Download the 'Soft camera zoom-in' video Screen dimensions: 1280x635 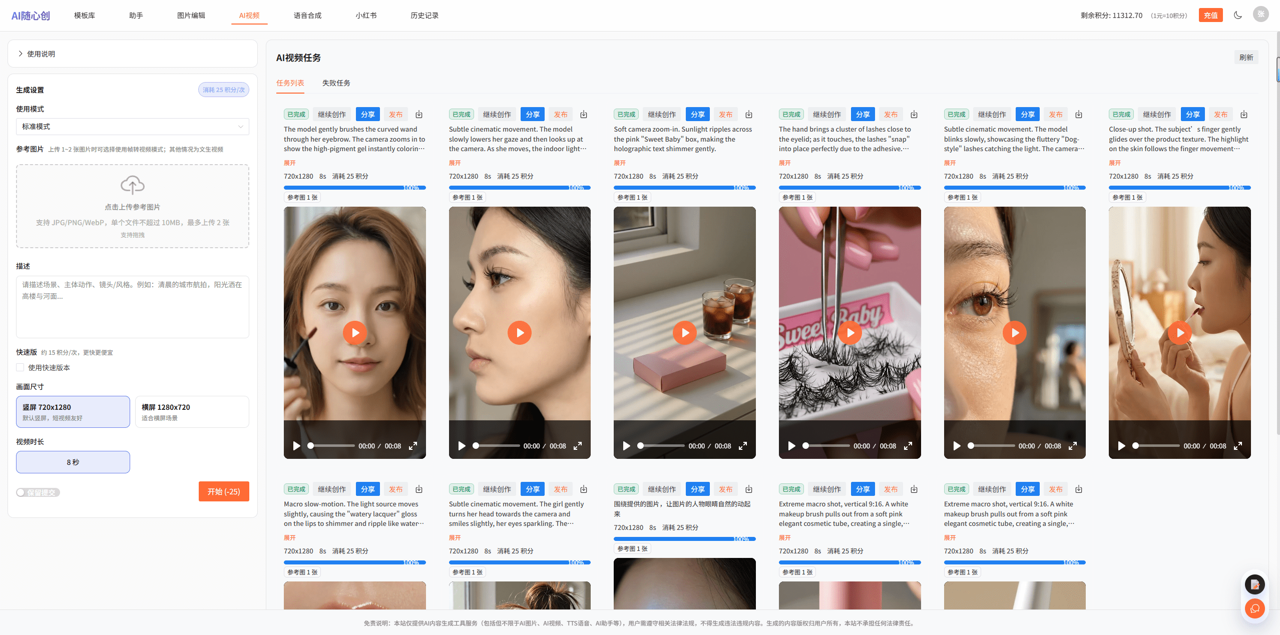(x=749, y=115)
